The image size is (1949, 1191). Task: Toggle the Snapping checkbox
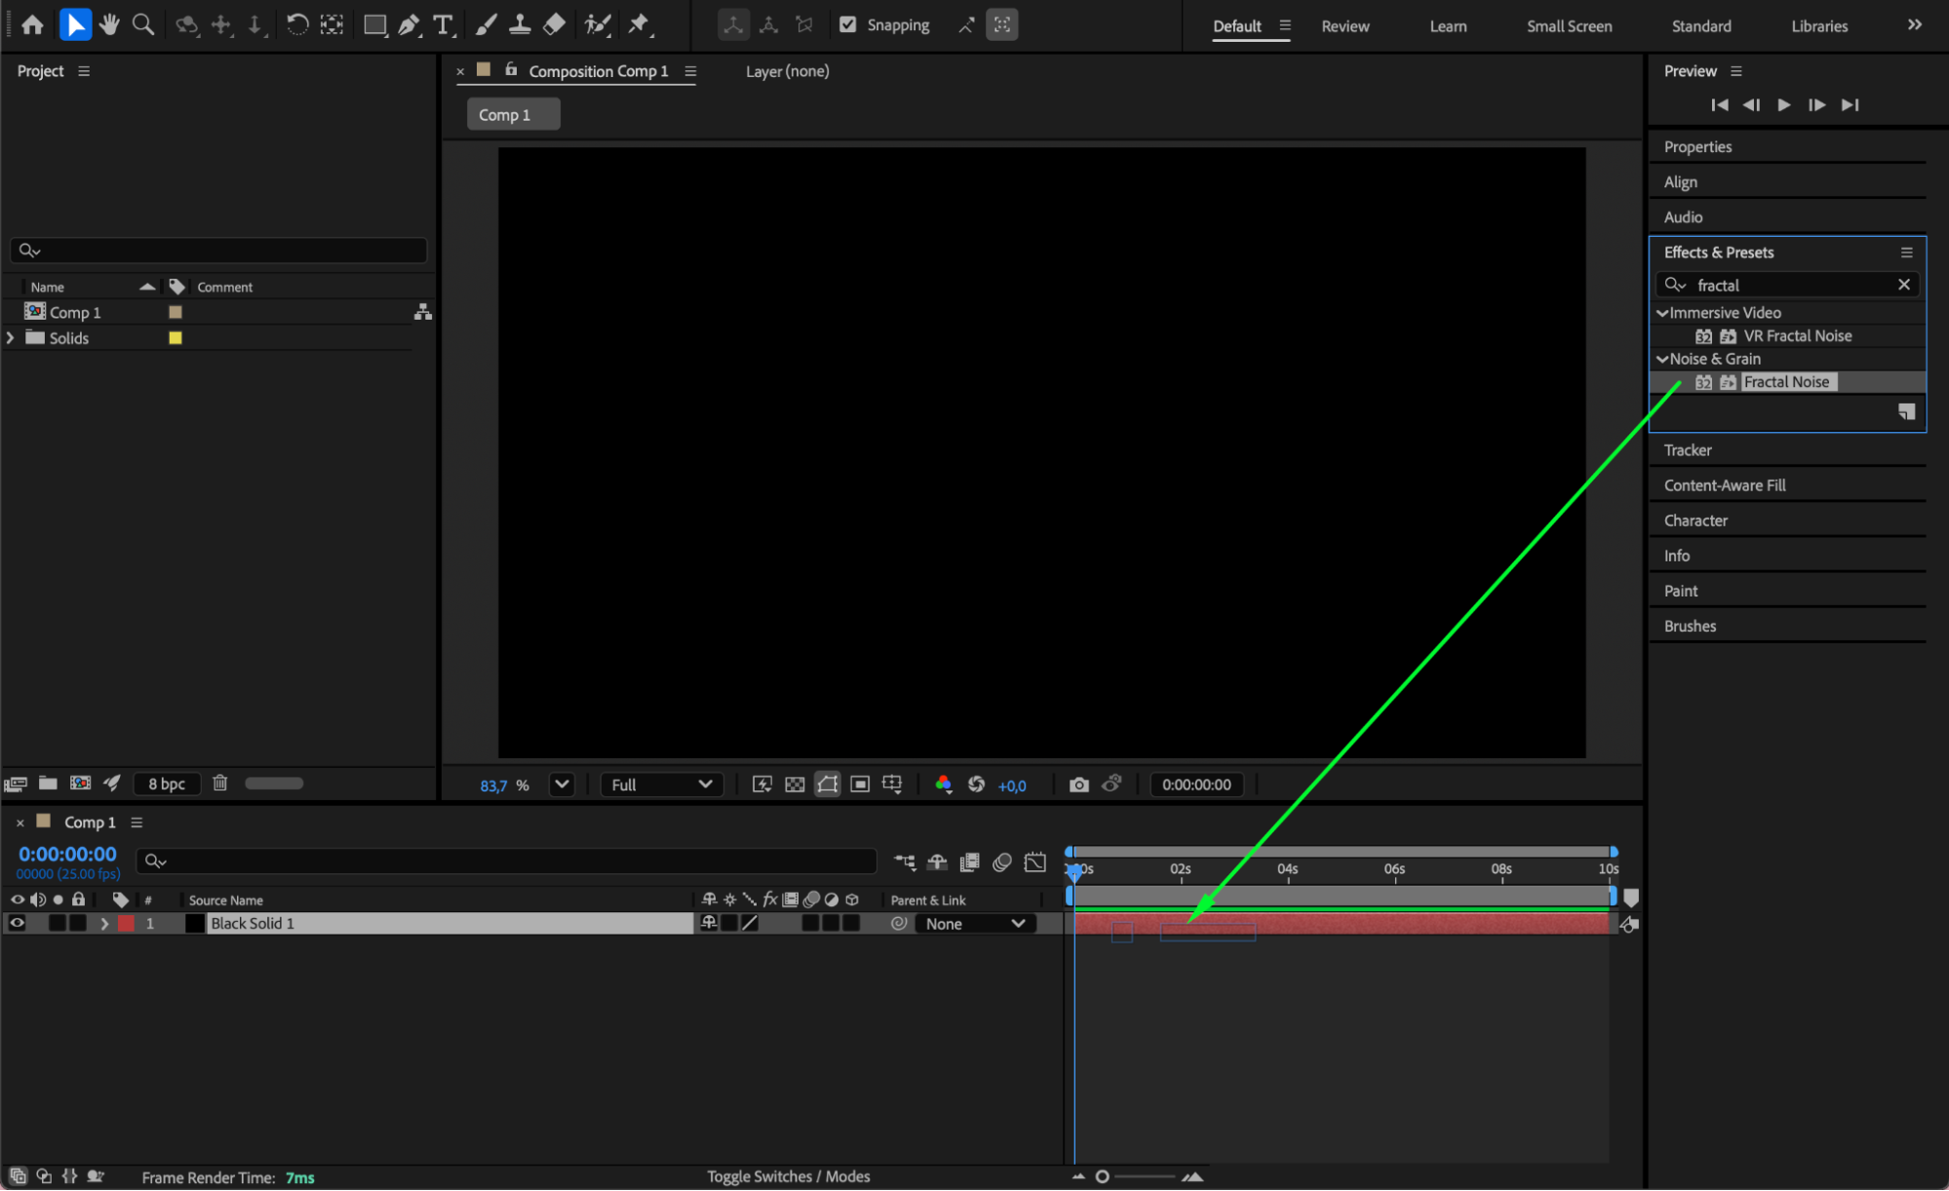(848, 24)
